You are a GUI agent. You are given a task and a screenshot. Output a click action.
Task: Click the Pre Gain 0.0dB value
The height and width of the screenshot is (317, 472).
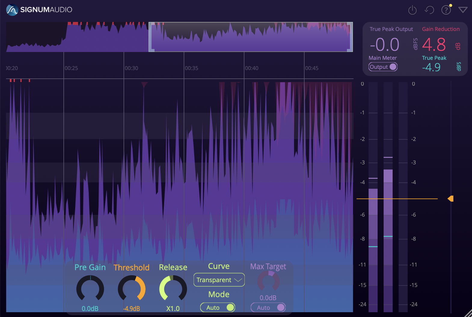pos(90,309)
